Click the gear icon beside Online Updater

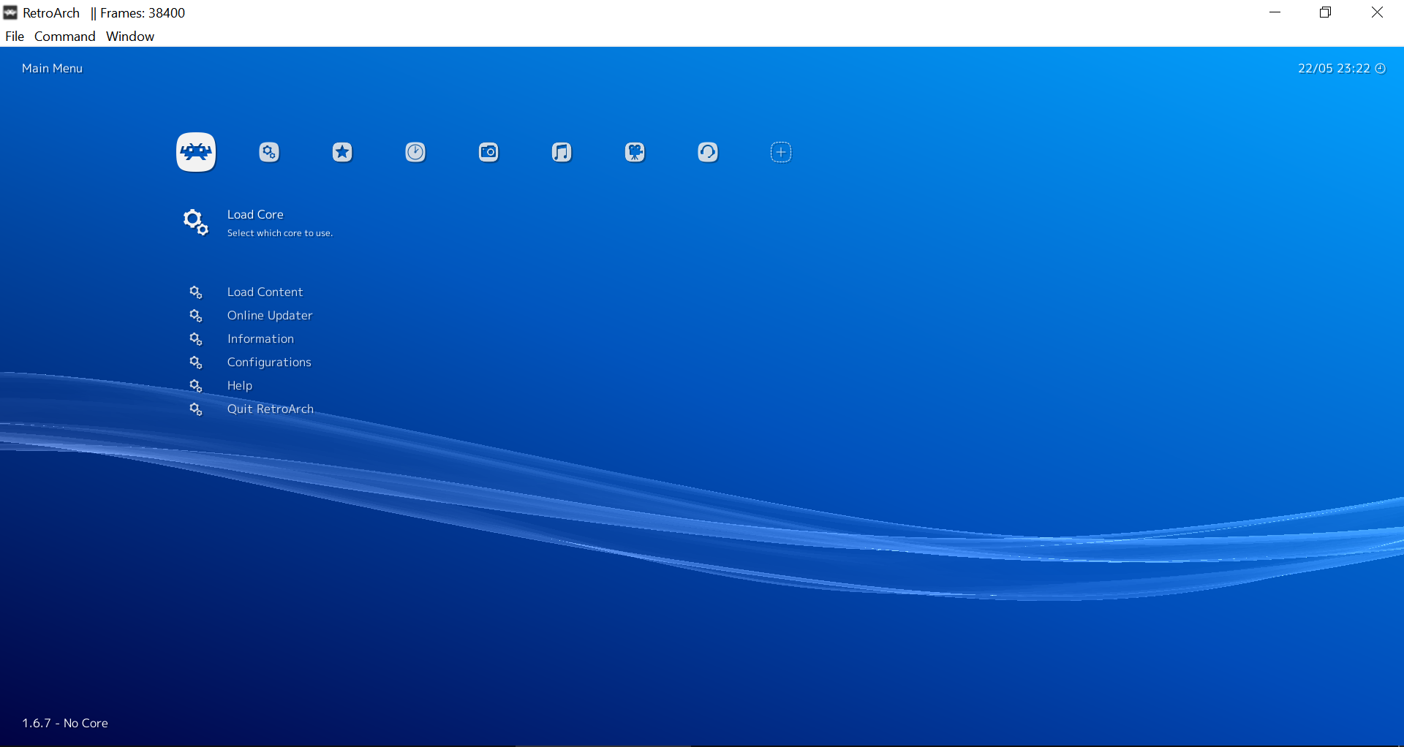(x=196, y=316)
